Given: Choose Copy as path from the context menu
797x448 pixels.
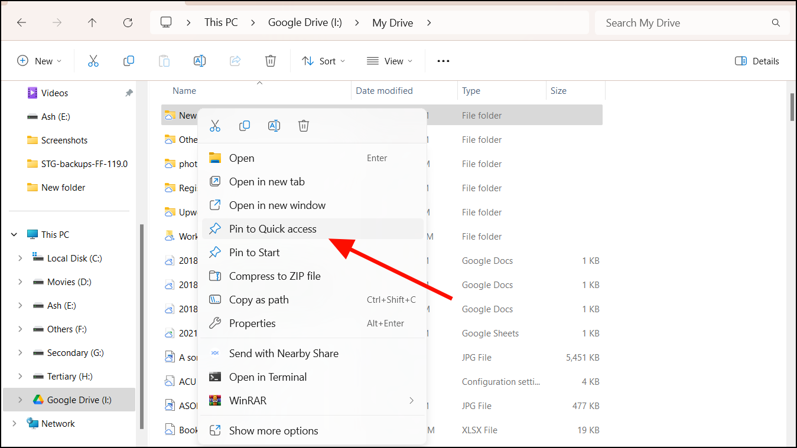Looking at the screenshot, I should point(259,300).
